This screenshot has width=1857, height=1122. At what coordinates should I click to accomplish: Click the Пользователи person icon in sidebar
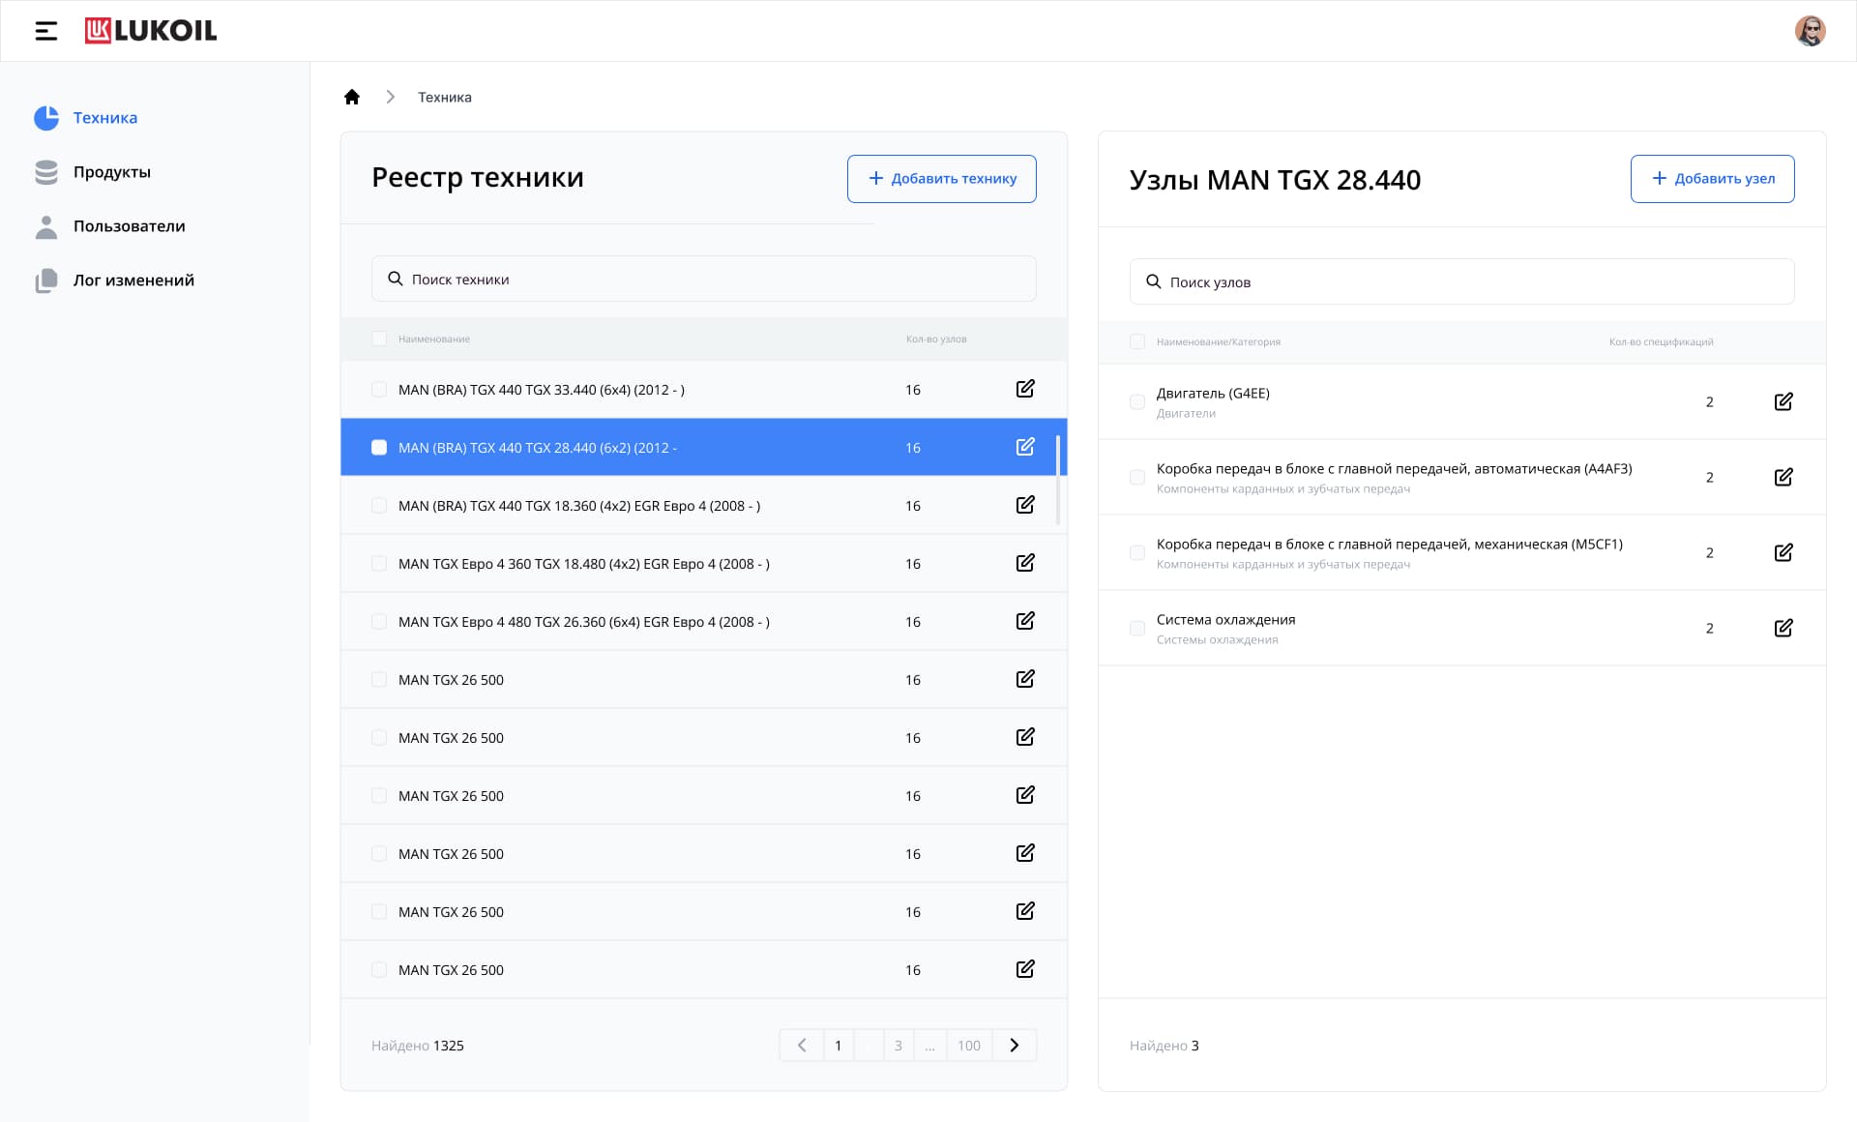click(46, 226)
